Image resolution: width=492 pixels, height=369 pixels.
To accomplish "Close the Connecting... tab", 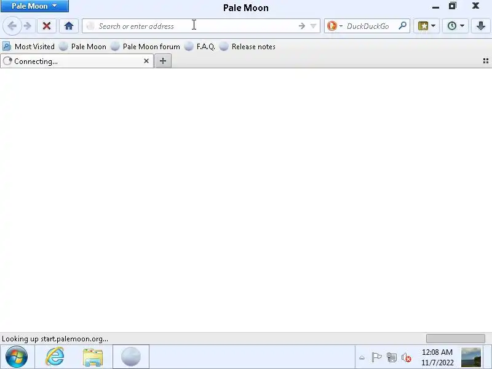I will (146, 61).
